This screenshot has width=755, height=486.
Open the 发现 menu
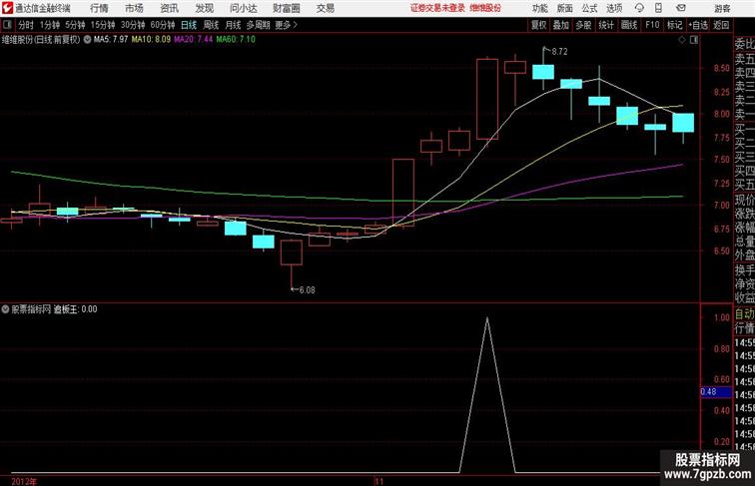click(204, 8)
